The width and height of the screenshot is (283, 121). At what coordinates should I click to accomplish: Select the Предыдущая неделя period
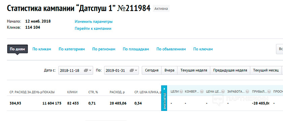tap(230, 70)
